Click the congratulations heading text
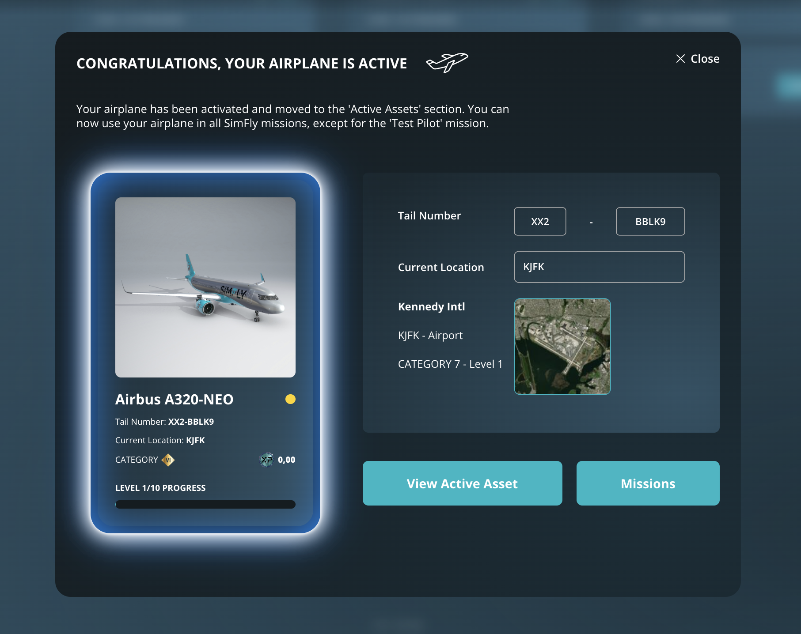The height and width of the screenshot is (634, 801). [x=242, y=64]
